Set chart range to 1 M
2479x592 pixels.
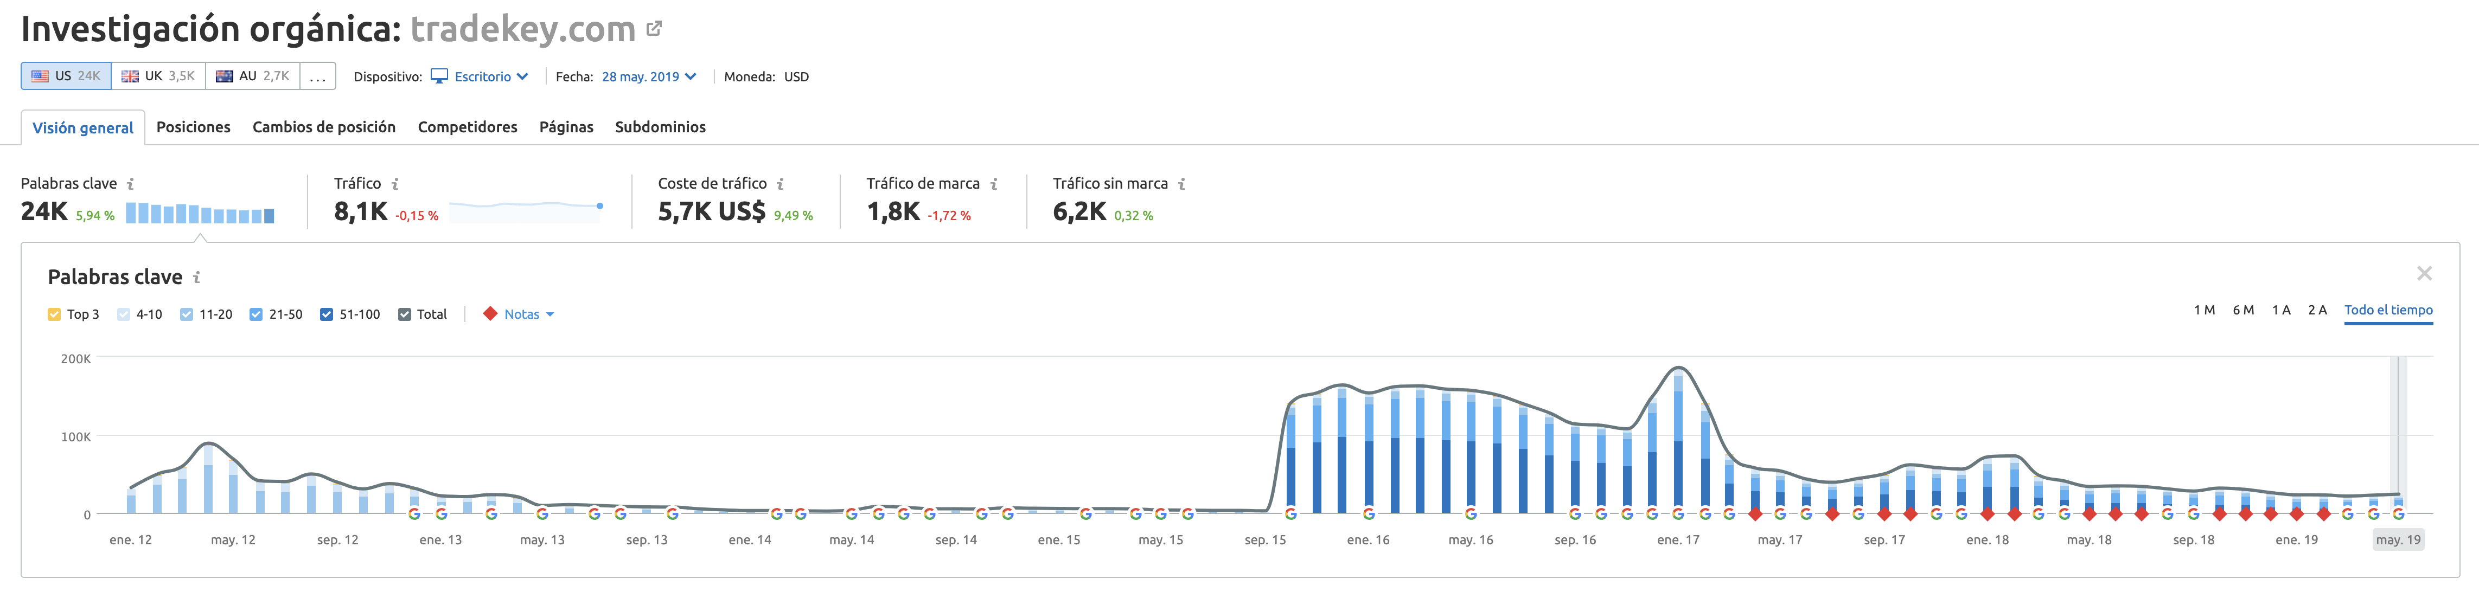(2204, 310)
